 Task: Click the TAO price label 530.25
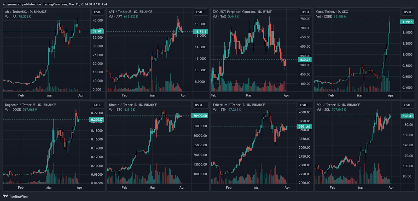(x=305, y=60)
